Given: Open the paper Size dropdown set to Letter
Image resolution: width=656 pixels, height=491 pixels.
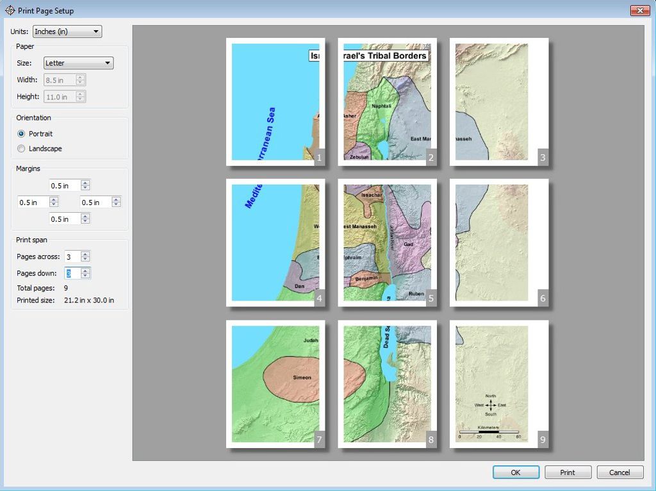Looking at the screenshot, I should [x=78, y=63].
